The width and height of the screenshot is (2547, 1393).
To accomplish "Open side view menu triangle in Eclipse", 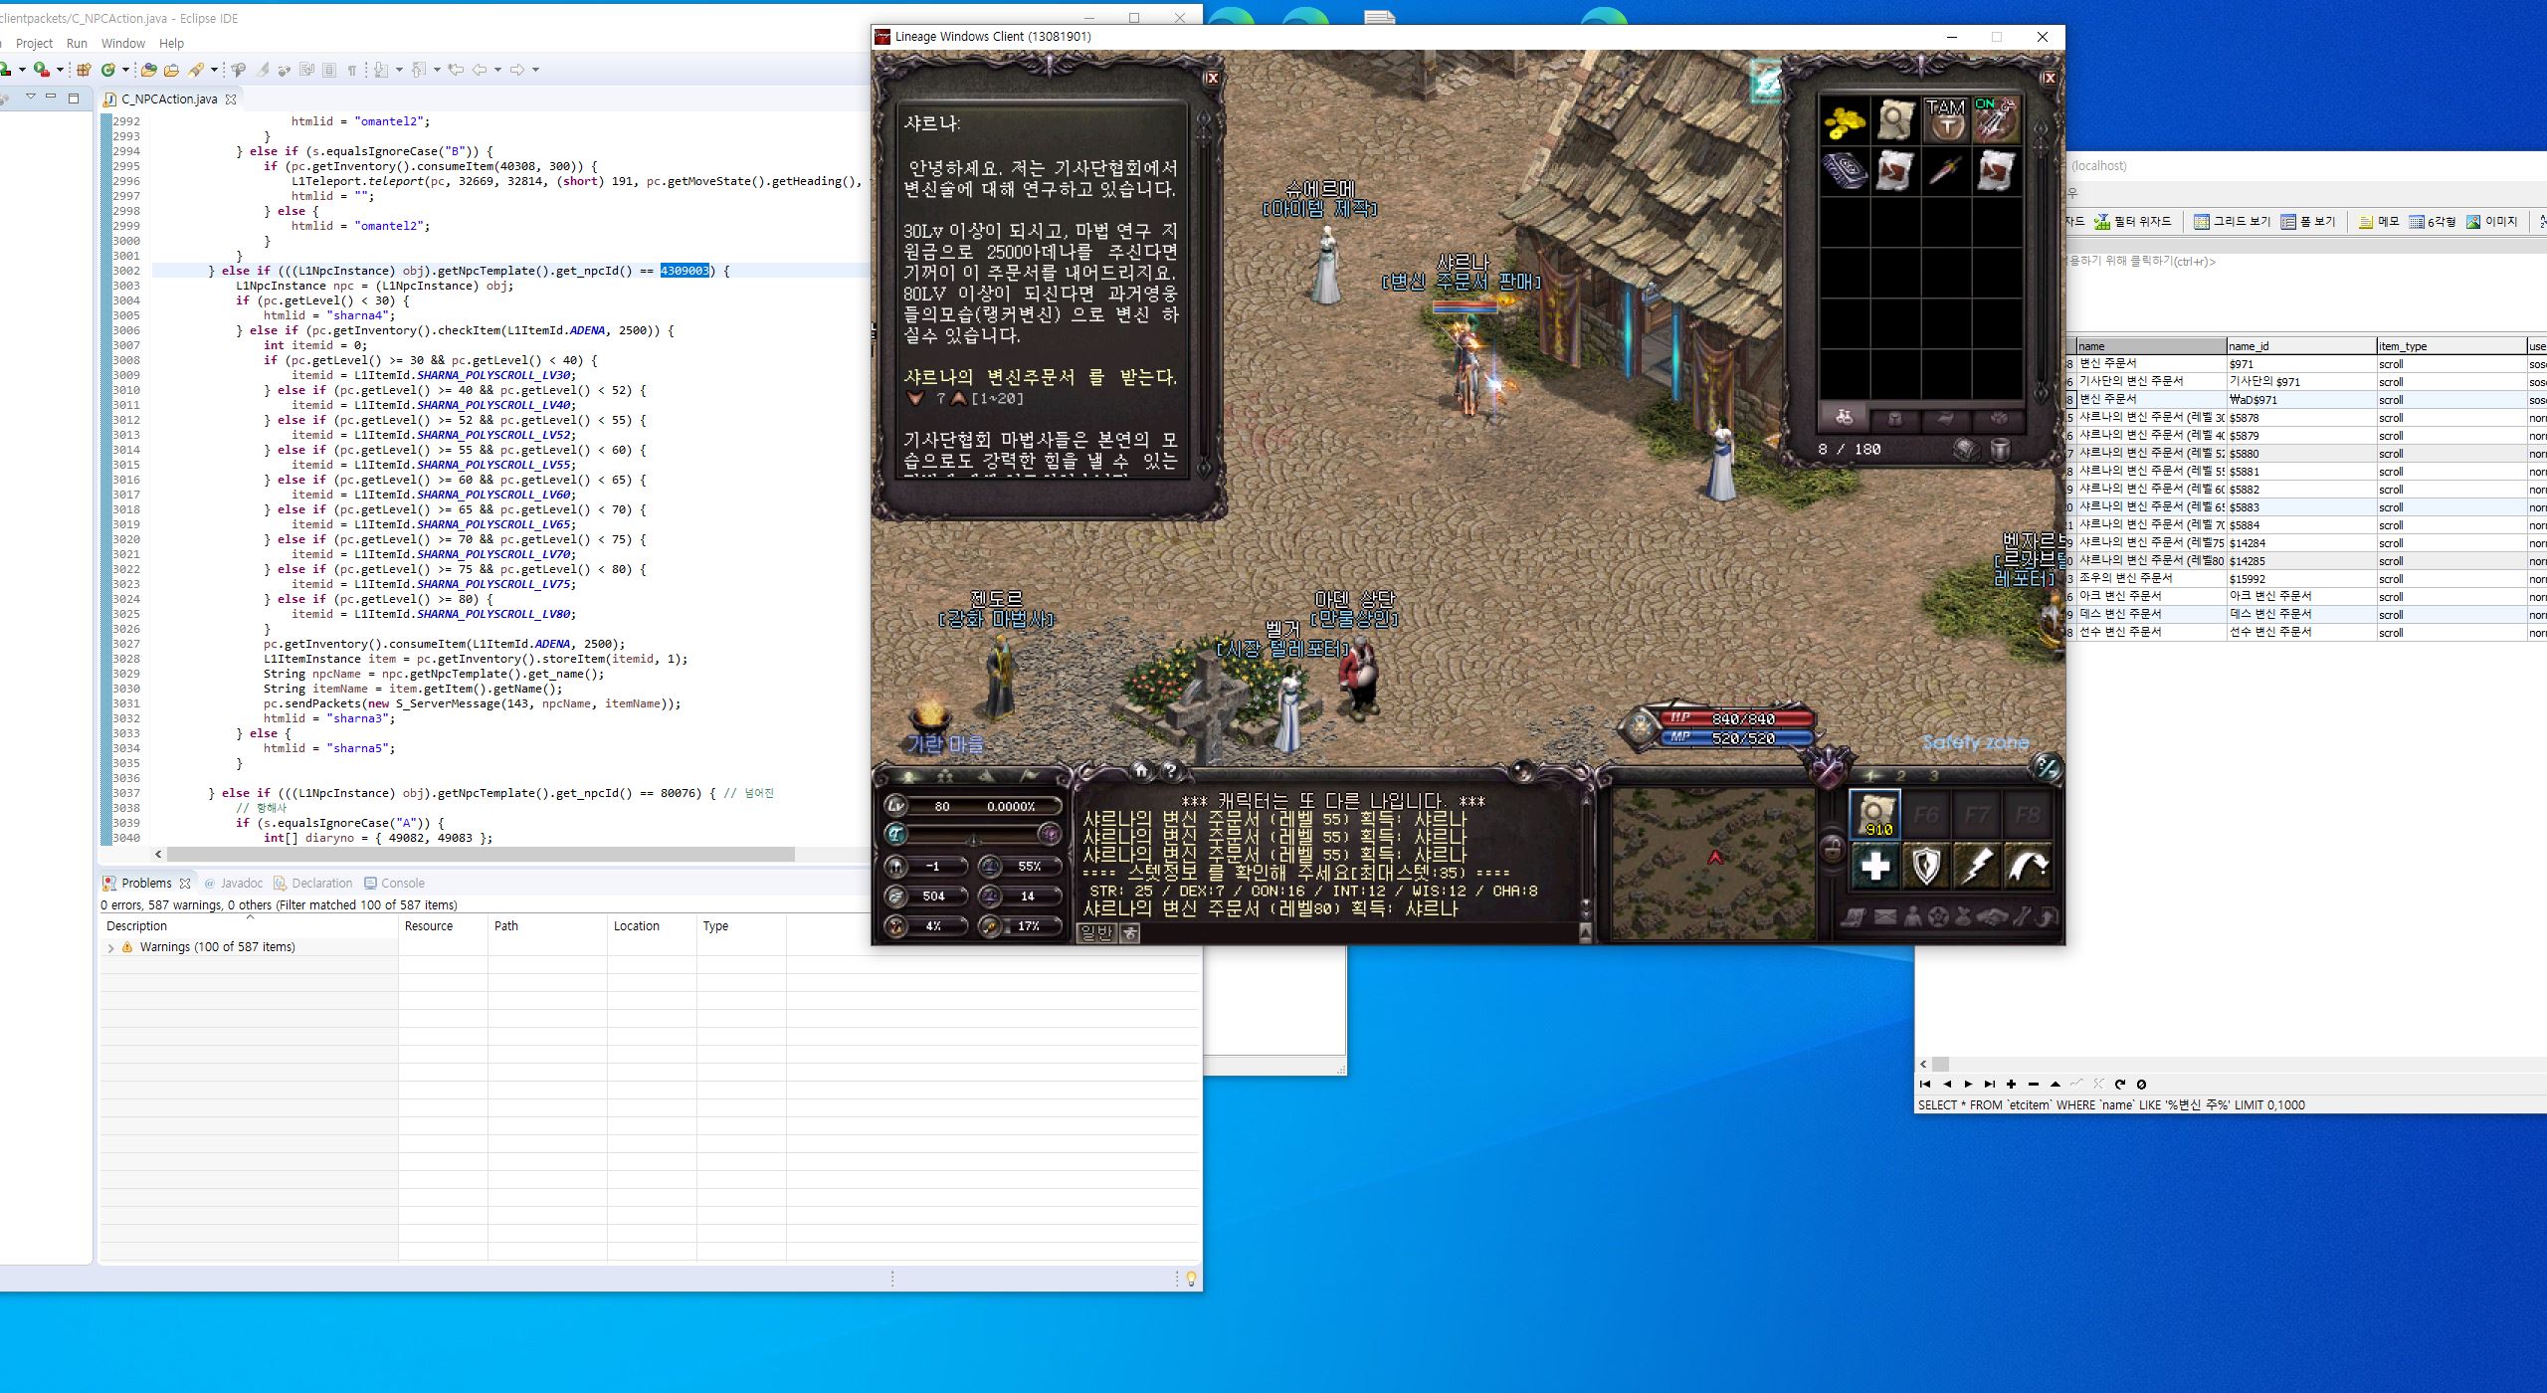I will [31, 97].
